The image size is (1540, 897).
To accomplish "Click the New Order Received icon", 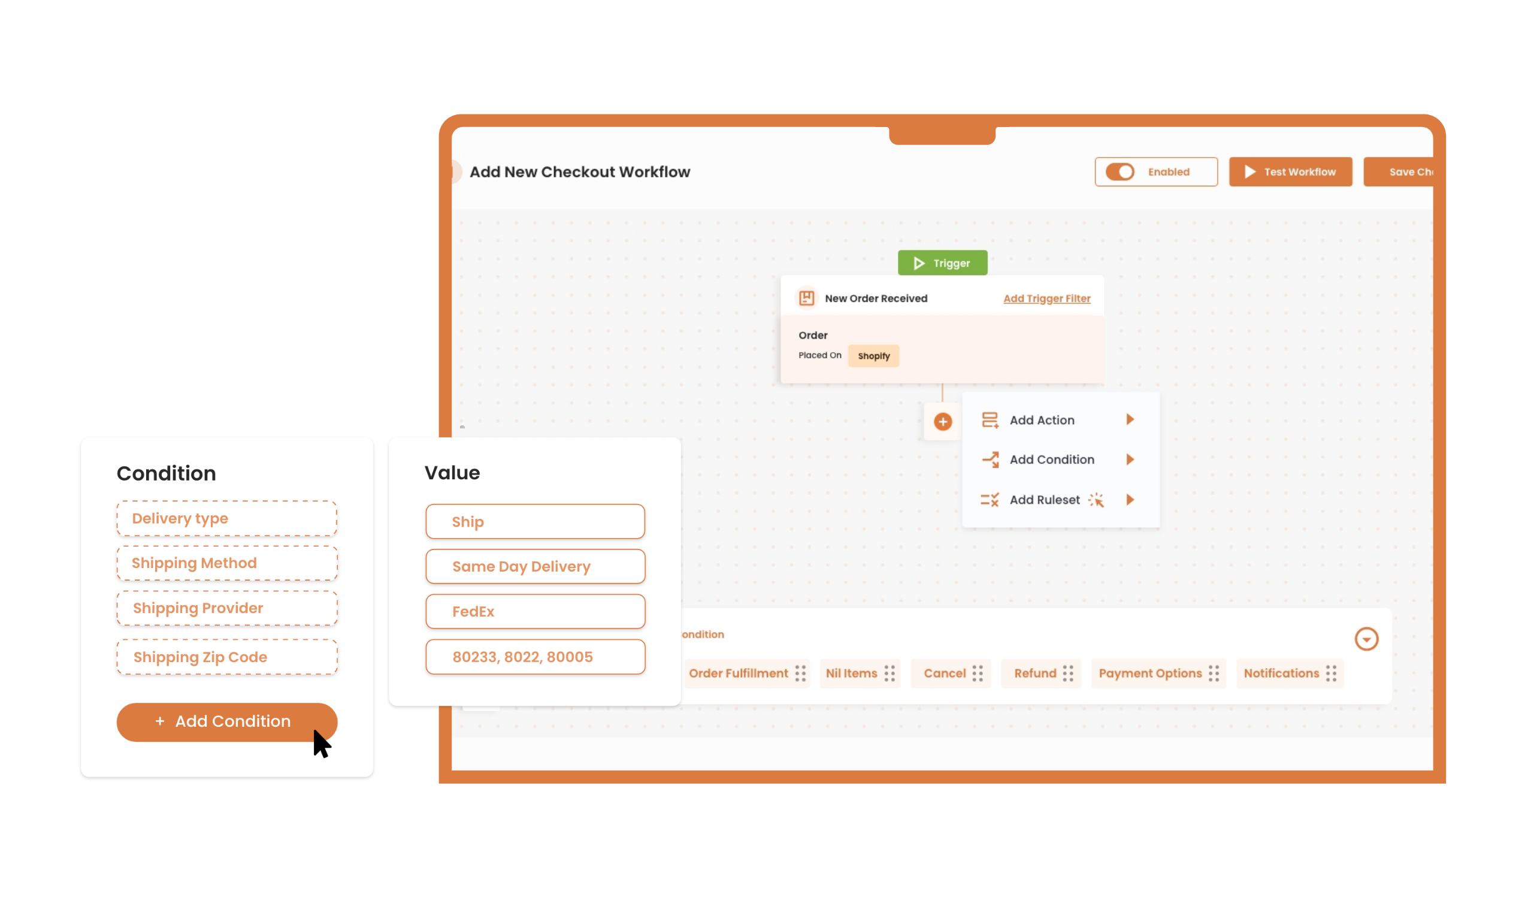I will (808, 297).
